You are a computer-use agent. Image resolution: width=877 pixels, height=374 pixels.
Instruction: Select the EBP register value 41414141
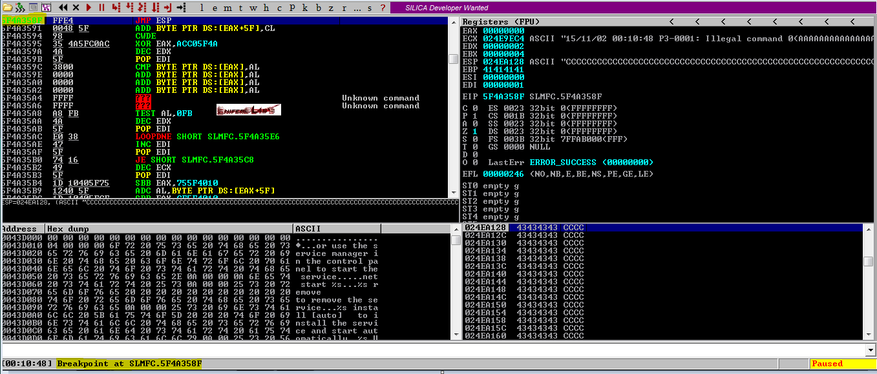(503, 69)
